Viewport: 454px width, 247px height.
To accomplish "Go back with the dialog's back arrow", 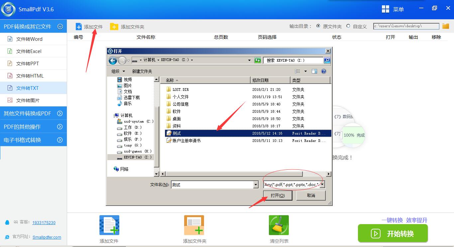I will click(x=113, y=60).
